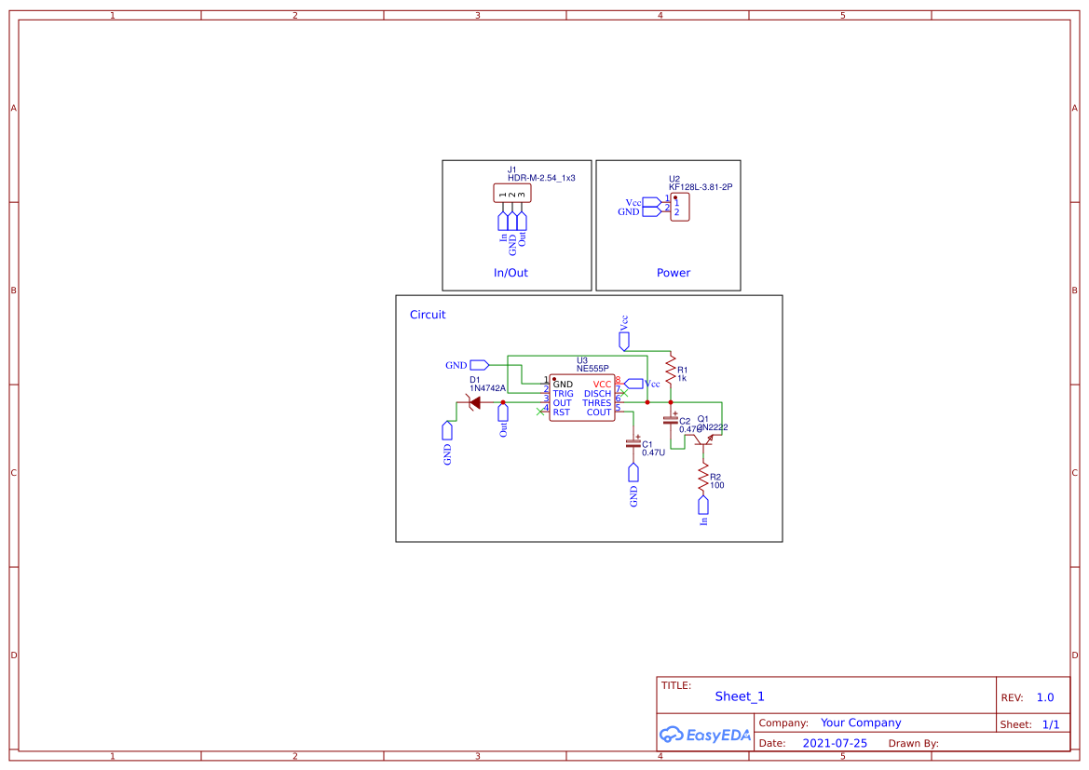The height and width of the screenshot is (770, 1089).
Task: Click the no-connect X on RST pin 4
Action: point(539,412)
